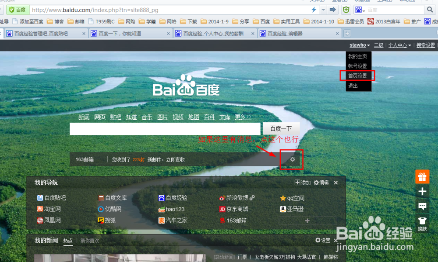
Task: Close the 百度经验_编辑器 tab
Action: click(337, 34)
